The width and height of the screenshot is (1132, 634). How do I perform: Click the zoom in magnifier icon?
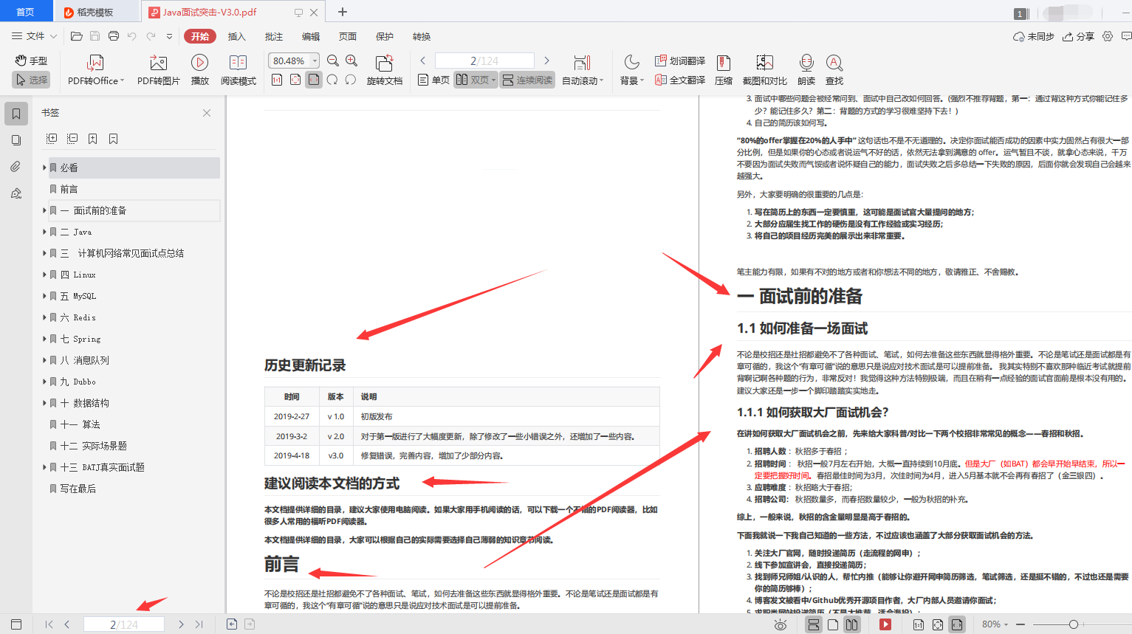tap(351, 61)
